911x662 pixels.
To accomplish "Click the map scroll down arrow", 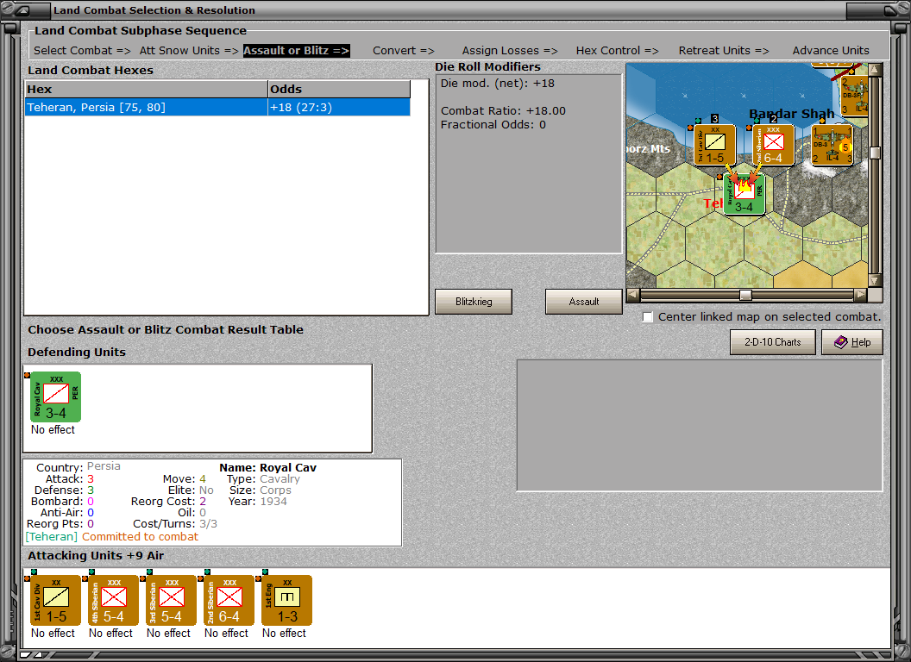I will 875,280.
